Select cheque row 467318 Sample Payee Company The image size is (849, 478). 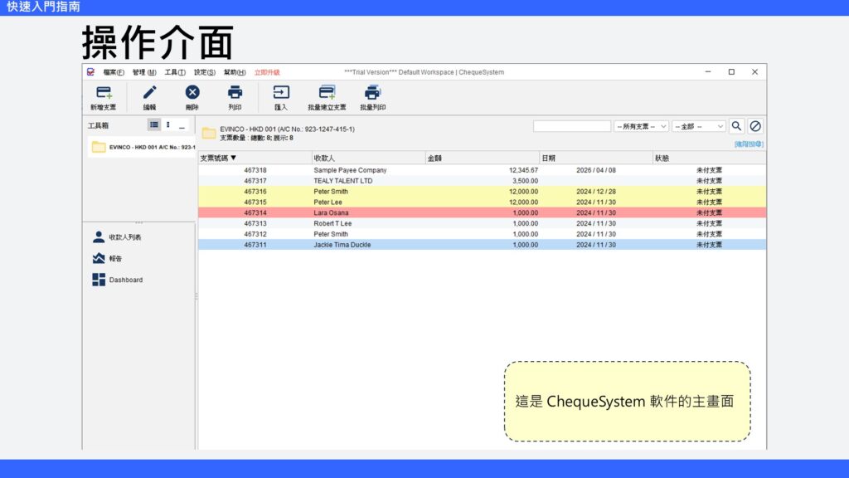(482, 170)
